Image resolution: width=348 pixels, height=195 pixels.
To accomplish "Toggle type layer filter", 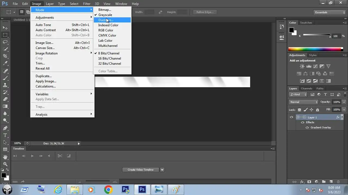I will click(325, 95).
